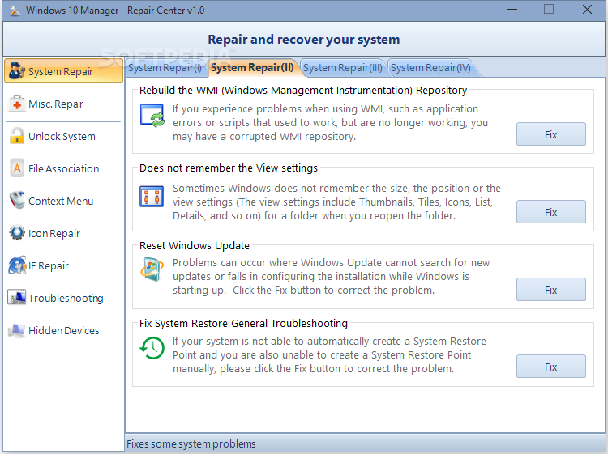Viewport: 608px width, 454px height.
Task: Click the Icon Repair gear icon
Action: pos(17,233)
